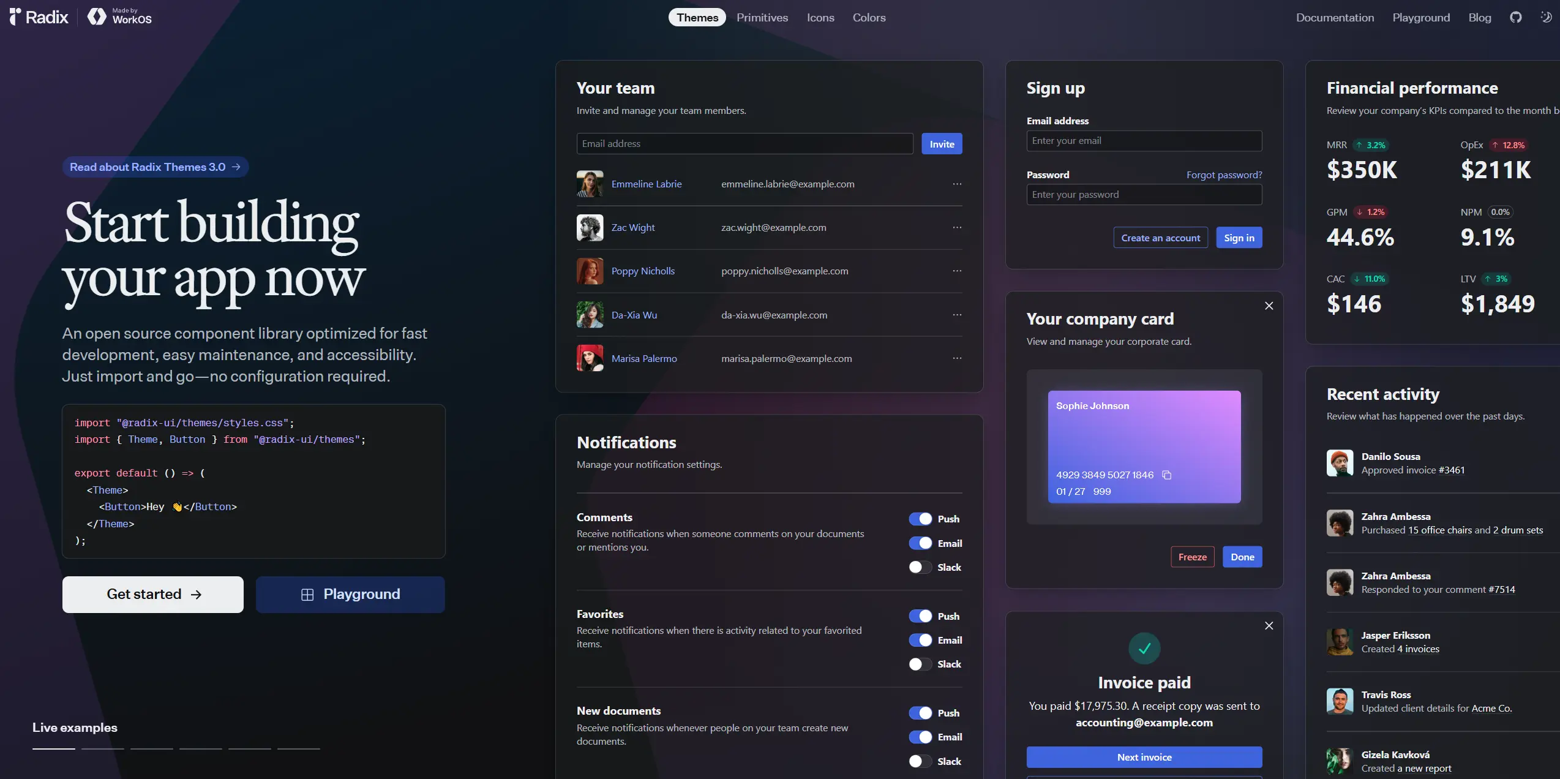Screen dimensions: 1560x779
Task: Click the Forgot password? link
Action: pyautogui.click(x=1224, y=175)
